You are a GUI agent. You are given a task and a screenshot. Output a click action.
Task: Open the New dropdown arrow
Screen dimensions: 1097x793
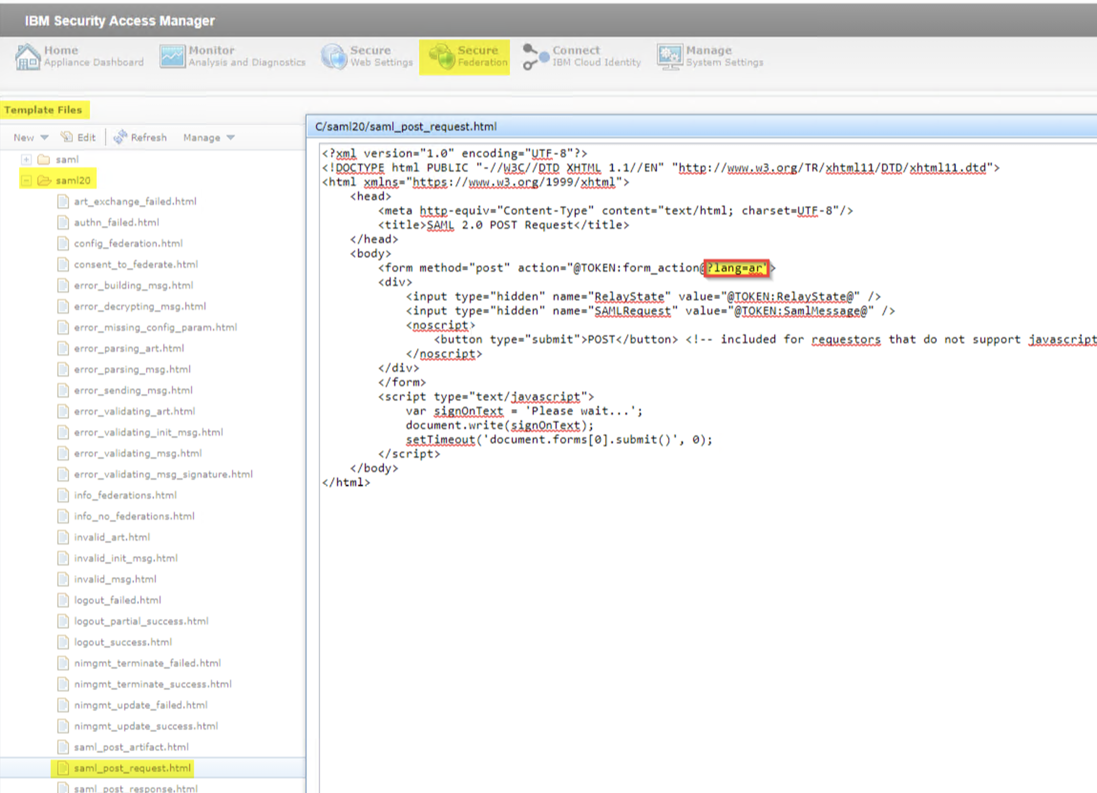coord(44,137)
